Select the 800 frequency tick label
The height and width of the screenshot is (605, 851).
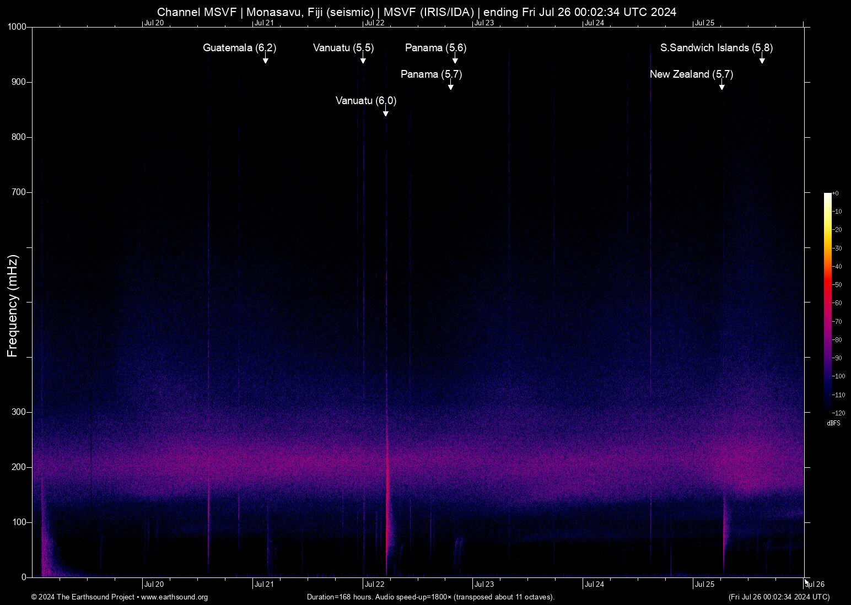coord(19,137)
